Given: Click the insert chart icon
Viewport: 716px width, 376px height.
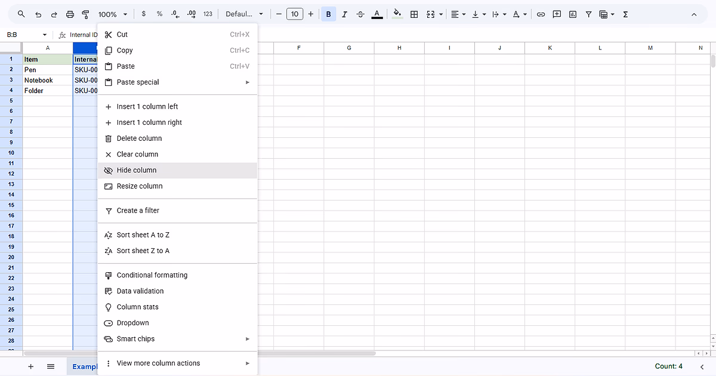Looking at the screenshot, I should point(573,14).
